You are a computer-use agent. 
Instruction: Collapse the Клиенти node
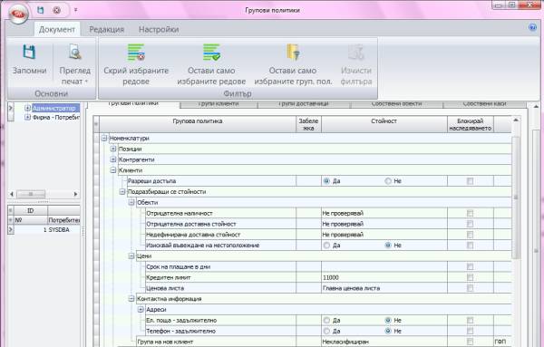(x=113, y=170)
